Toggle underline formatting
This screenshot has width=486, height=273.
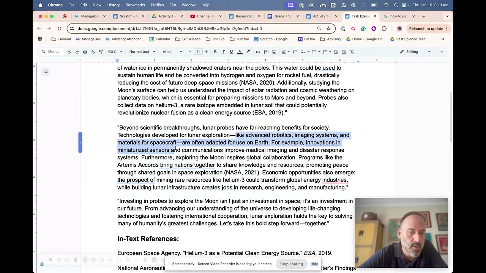[x=231, y=52]
